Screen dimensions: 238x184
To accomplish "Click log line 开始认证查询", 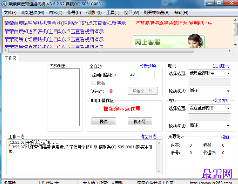I will pos(33,143).
